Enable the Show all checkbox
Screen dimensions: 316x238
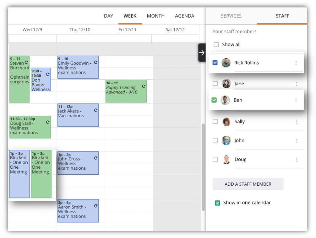point(216,45)
